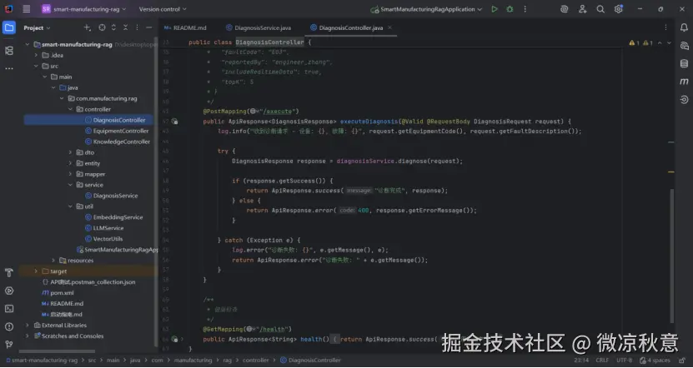Expand the mapper package
The image size is (693, 368).
tap(71, 174)
